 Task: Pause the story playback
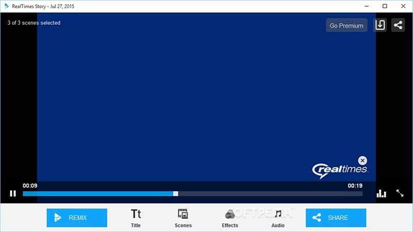click(x=12, y=194)
